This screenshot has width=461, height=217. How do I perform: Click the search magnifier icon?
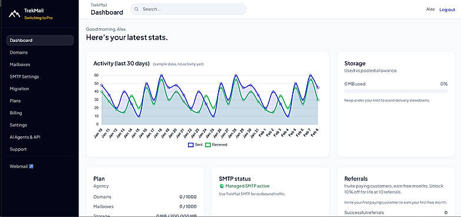click(x=136, y=9)
